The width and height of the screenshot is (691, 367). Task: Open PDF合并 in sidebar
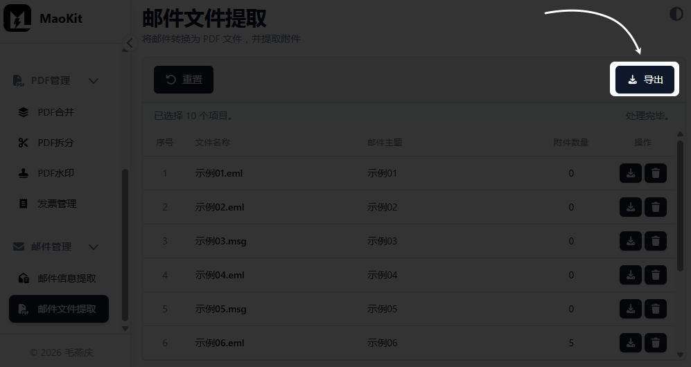tap(55, 112)
